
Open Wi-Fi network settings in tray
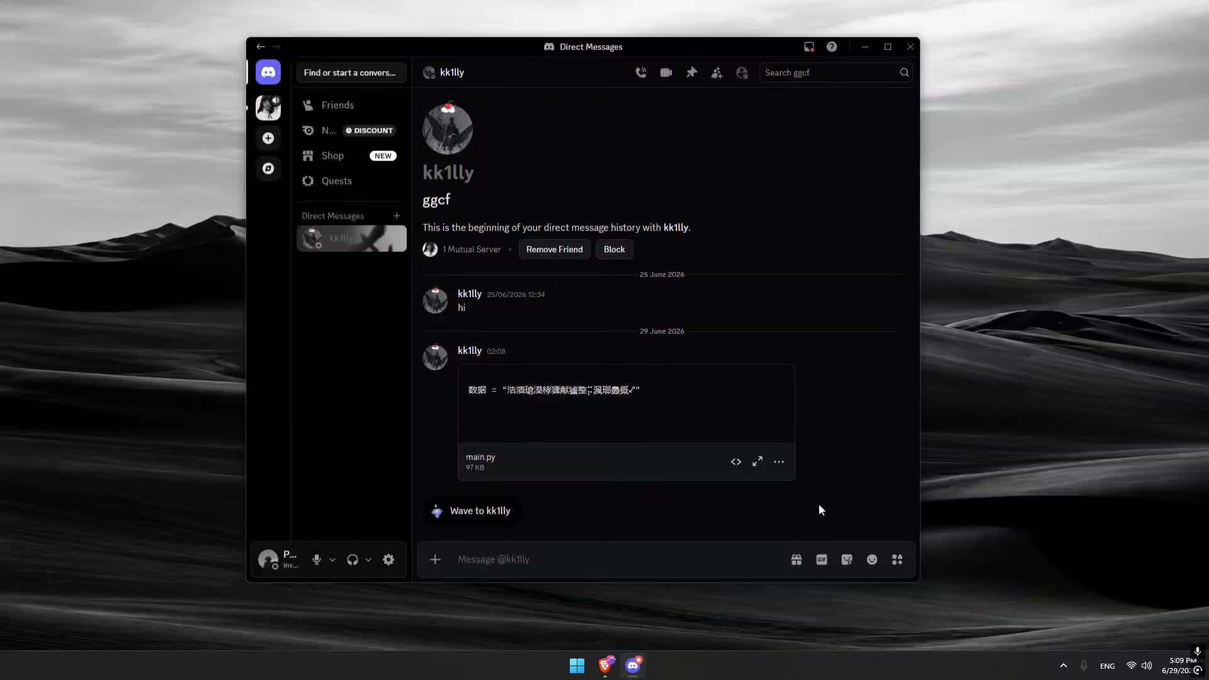1132,666
